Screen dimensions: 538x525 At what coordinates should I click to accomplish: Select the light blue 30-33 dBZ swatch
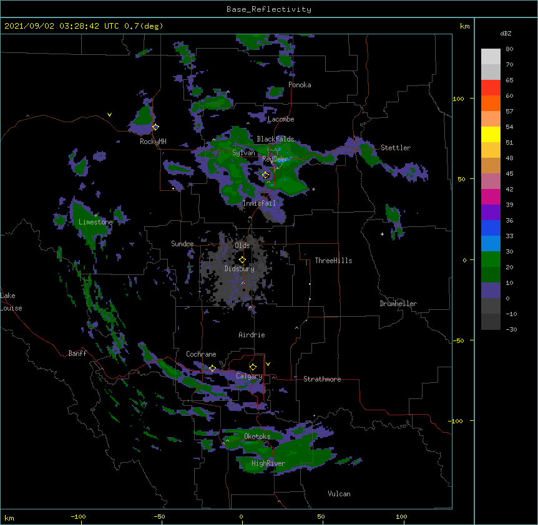491,244
